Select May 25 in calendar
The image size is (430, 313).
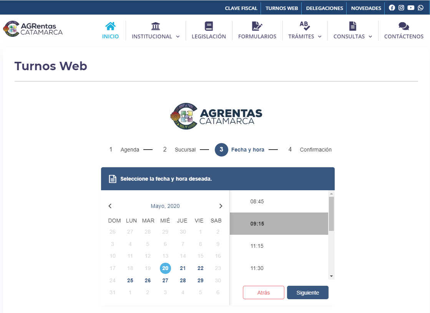(x=130, y=280)
